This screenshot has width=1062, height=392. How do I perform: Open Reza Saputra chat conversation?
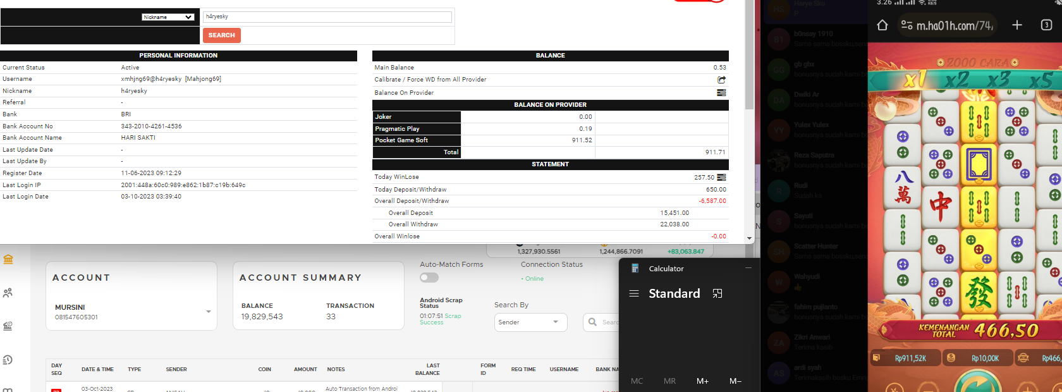(x=816, y=160)
